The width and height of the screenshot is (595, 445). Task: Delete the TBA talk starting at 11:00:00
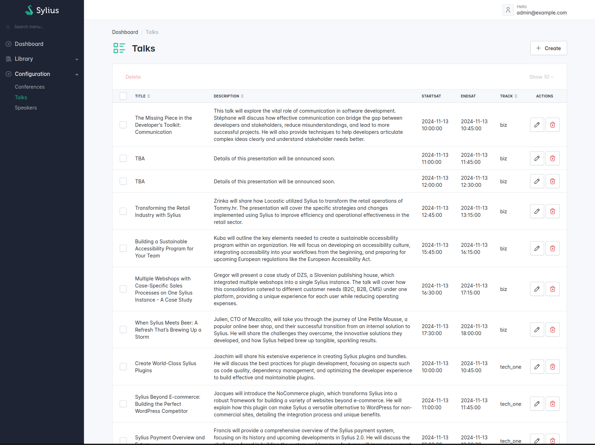pos(553,158)
